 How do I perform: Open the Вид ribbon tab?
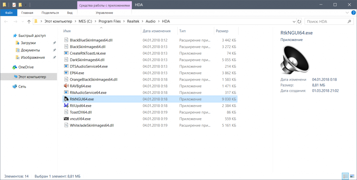coord(70,13)
